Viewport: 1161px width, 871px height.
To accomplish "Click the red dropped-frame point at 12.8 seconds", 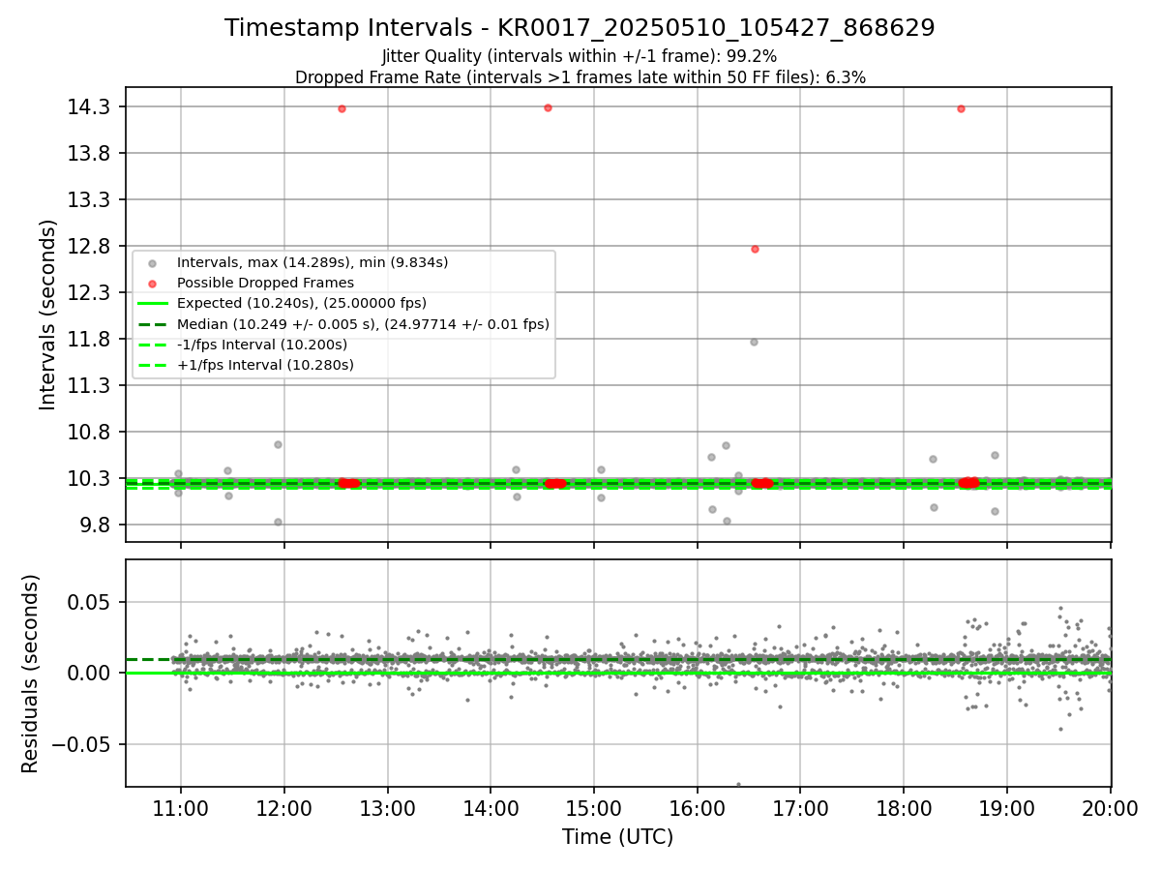I will tap(755, 249).
